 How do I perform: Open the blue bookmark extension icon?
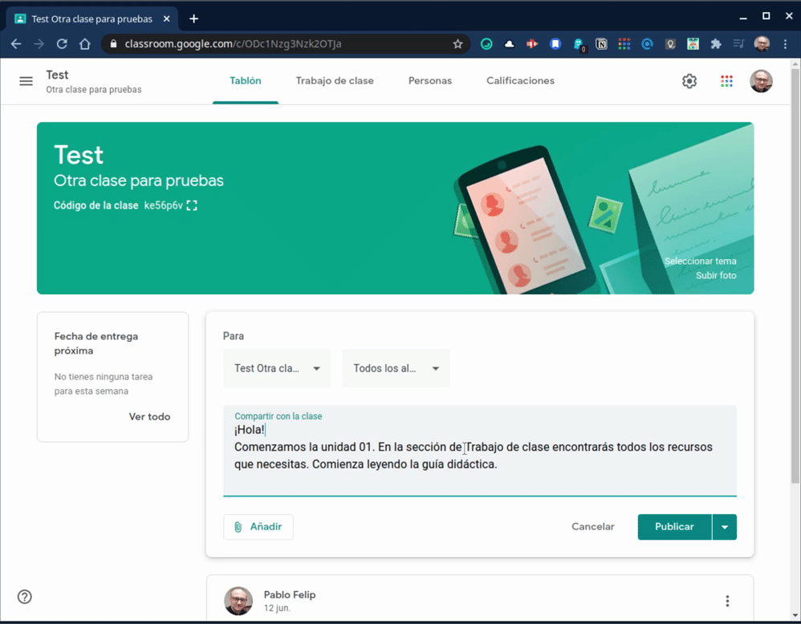click(x=555, y=44)
